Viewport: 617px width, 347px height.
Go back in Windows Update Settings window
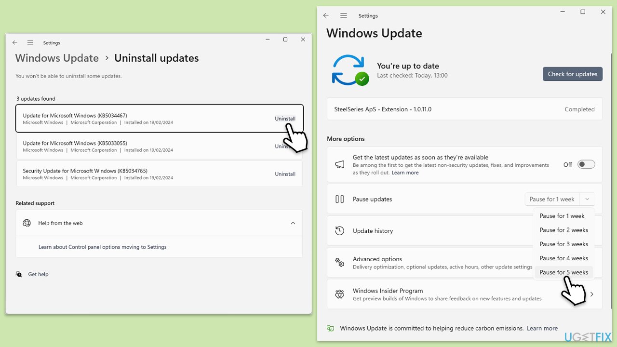pos(326,15)
